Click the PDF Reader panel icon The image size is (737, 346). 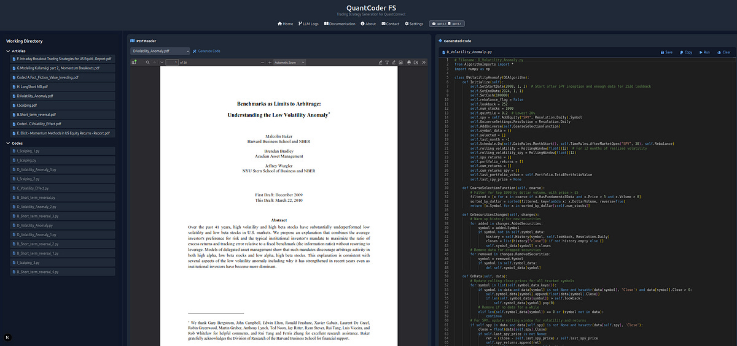coord(133,40)
